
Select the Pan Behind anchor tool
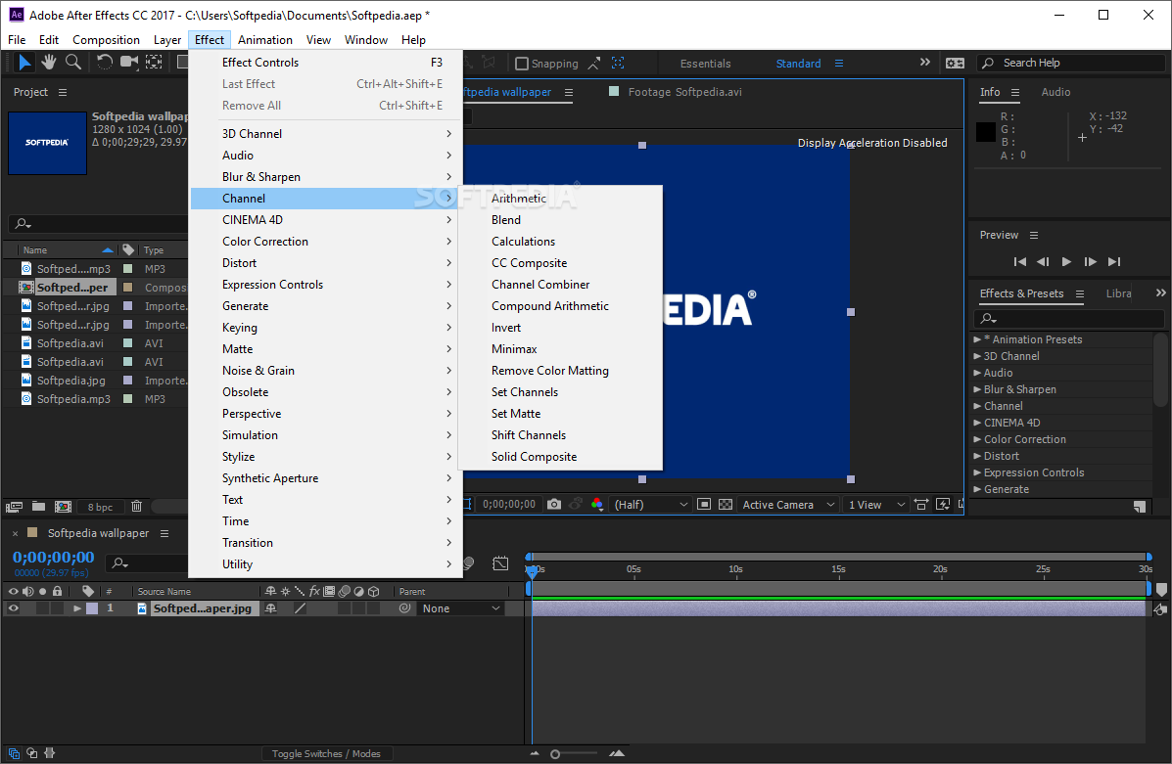point(154,63)
